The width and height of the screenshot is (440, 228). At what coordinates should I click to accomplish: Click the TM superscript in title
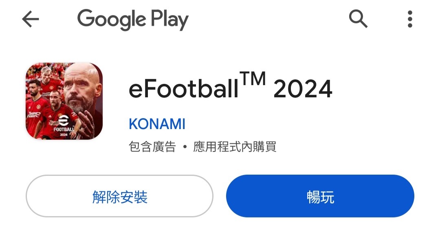tap(253, 78)
